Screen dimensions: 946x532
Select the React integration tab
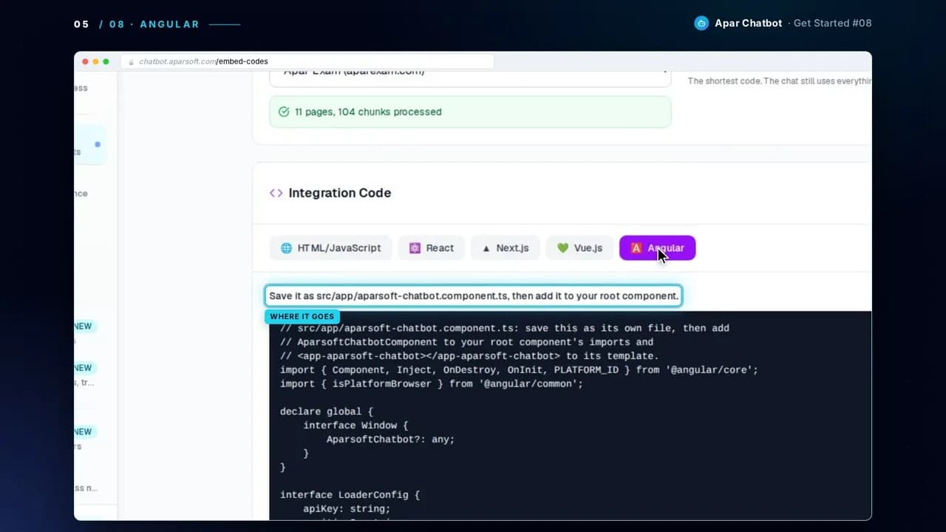click(x=432, y=248)
